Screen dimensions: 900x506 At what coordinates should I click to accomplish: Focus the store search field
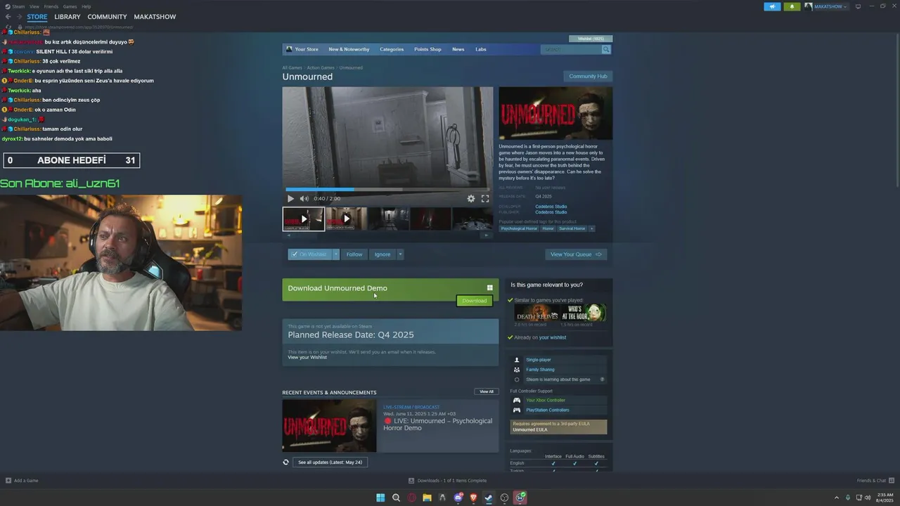coord(571,49)
